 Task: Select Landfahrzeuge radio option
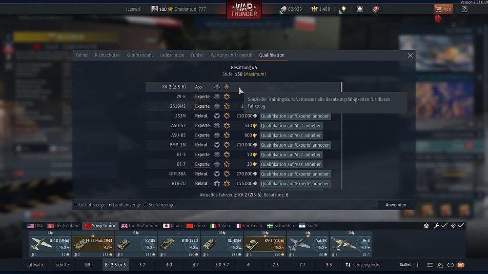[124, 205]
